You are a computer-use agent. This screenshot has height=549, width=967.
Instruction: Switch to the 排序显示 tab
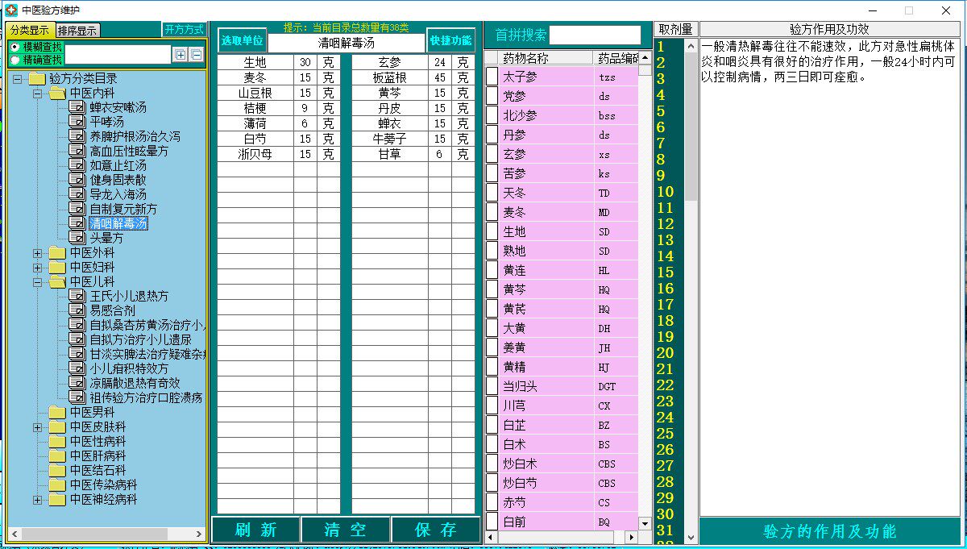tap(77, 31)
